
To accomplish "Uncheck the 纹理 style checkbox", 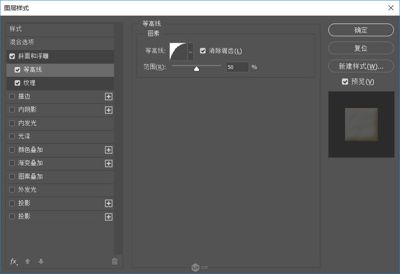I will 19,83.
